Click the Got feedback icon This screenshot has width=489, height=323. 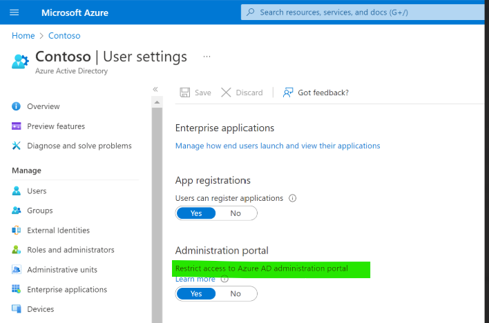coord(288,92)
